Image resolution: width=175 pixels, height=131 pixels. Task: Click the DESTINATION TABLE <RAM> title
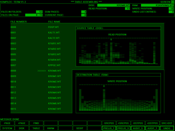click(x=93, y=75)
